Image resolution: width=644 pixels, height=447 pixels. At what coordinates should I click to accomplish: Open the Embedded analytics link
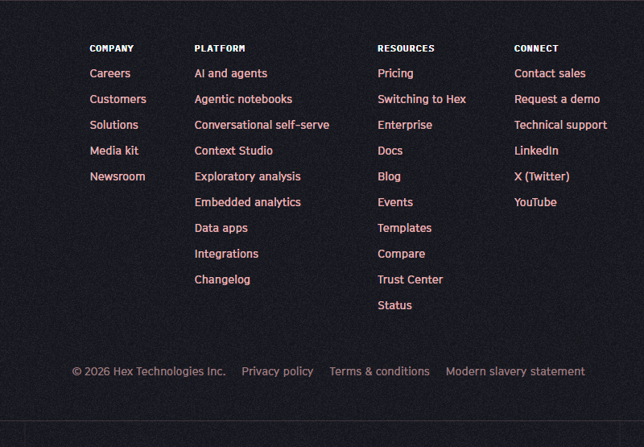(x=247, y=202)
